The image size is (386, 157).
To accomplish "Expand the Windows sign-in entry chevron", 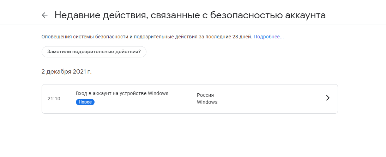I will (327, 98).
